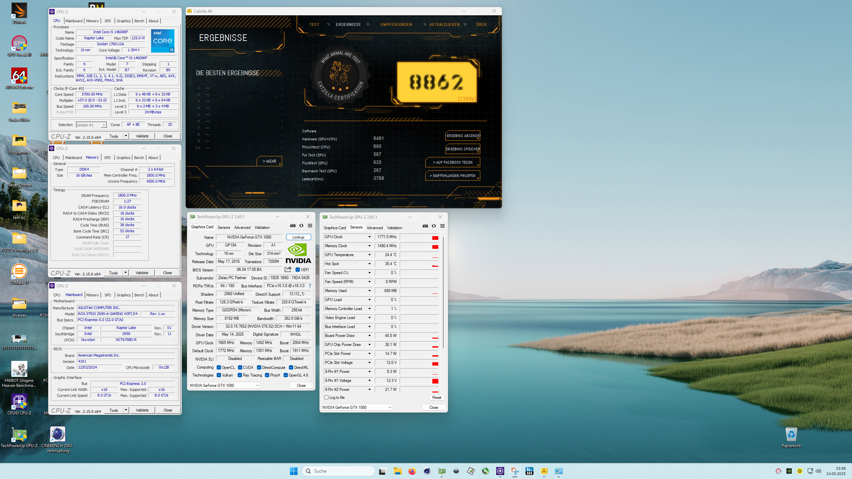Click the Bus Interface question mark in GPU-Z

tap(310, 286)
